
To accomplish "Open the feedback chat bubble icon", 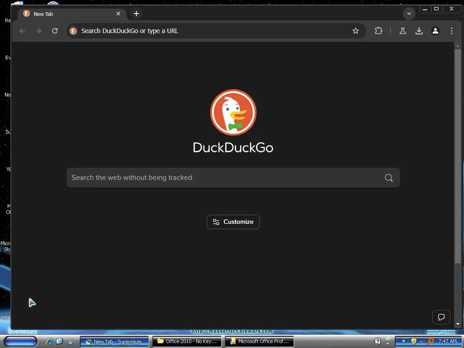I will click(441, 317).
